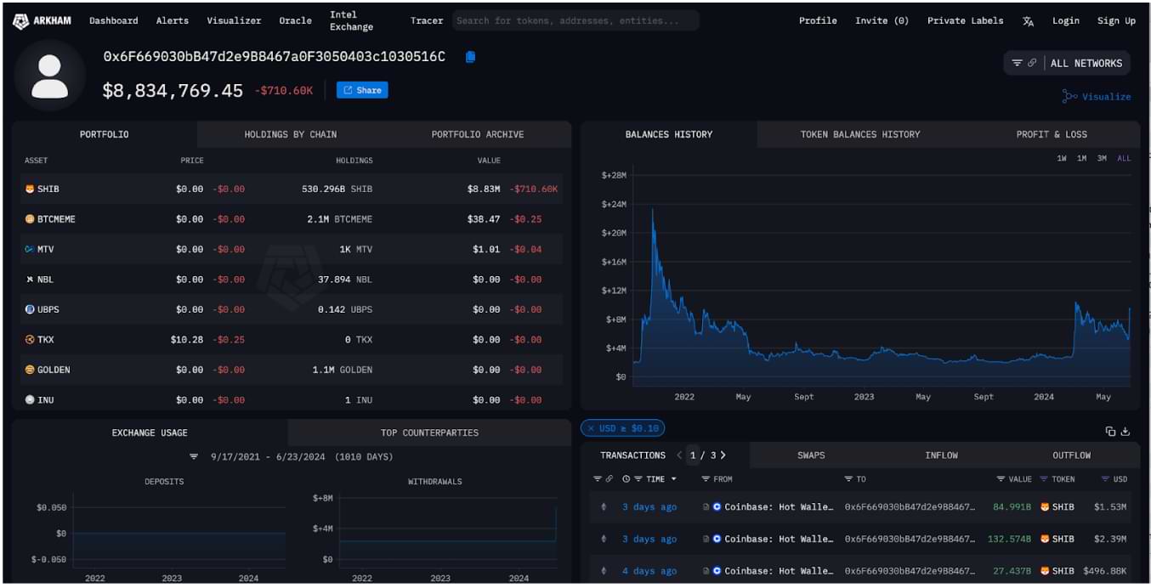Open the Profit & Loss tab

coord(1051,134)
